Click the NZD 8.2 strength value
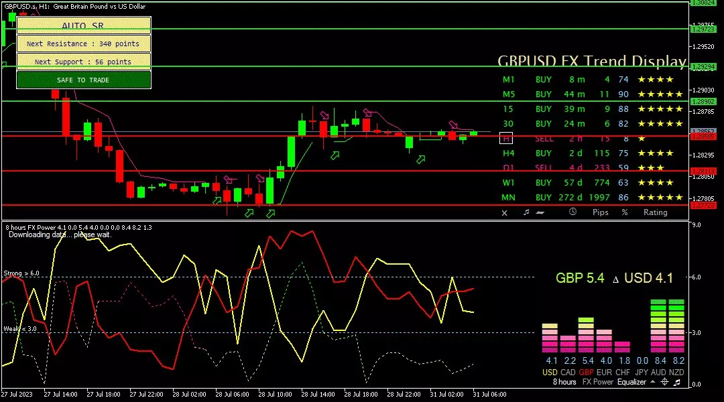 tap(678, 360)
